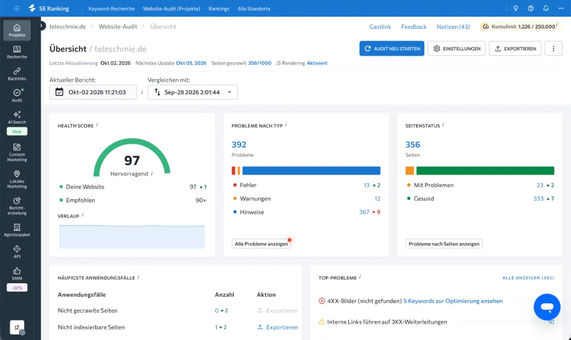This screenshot has width=571, height=340.
Task: Open the notifications bell
Action: [546, 8]
